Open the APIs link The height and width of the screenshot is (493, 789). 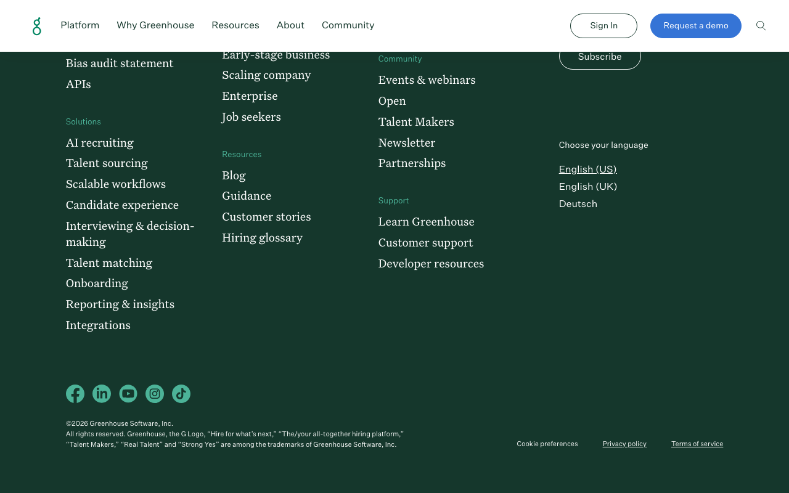click(78, 84)
